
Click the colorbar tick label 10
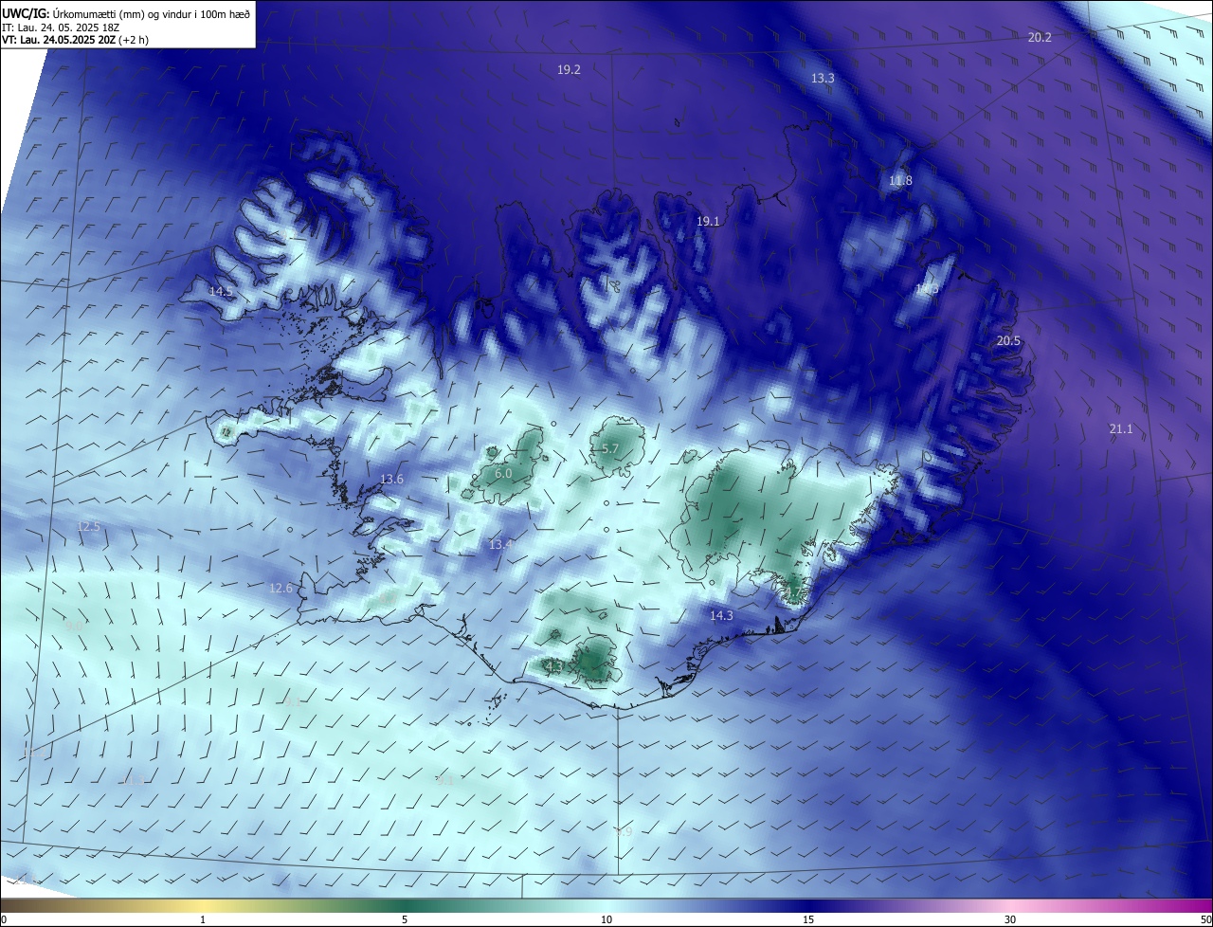point(606,919)
